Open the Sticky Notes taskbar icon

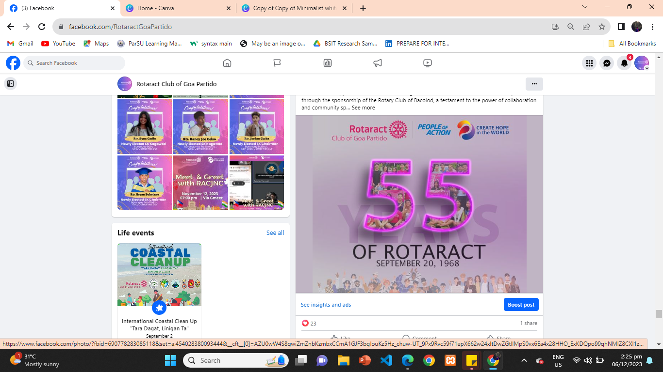[x=471, y=360]
